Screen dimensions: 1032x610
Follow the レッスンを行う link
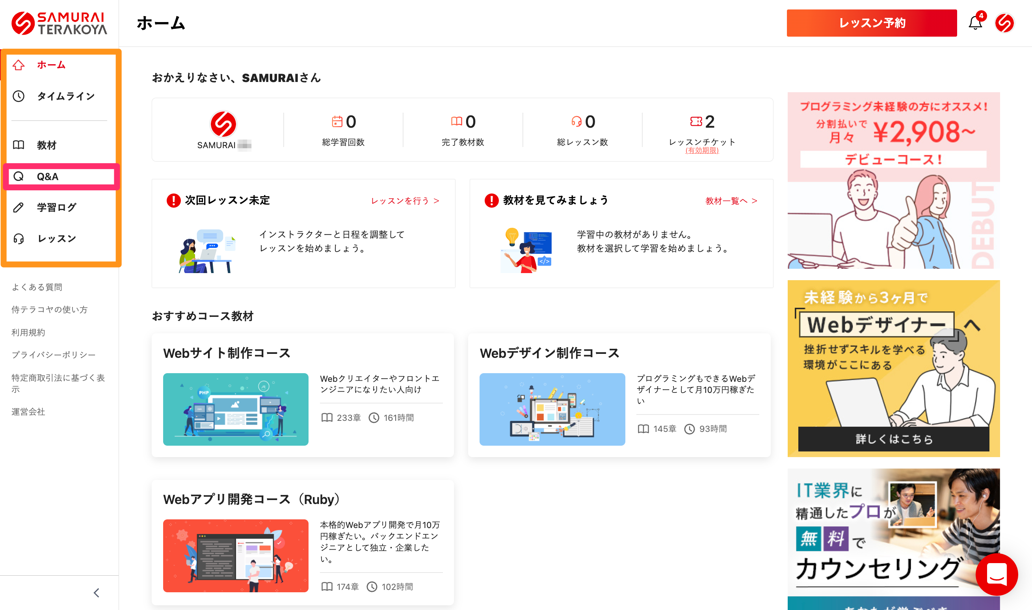click(x=405, y=201)
